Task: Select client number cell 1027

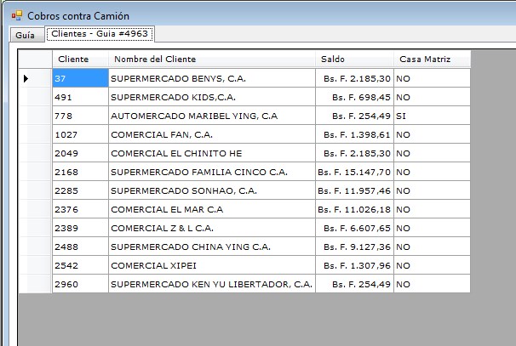Action: tap(80, 134)
